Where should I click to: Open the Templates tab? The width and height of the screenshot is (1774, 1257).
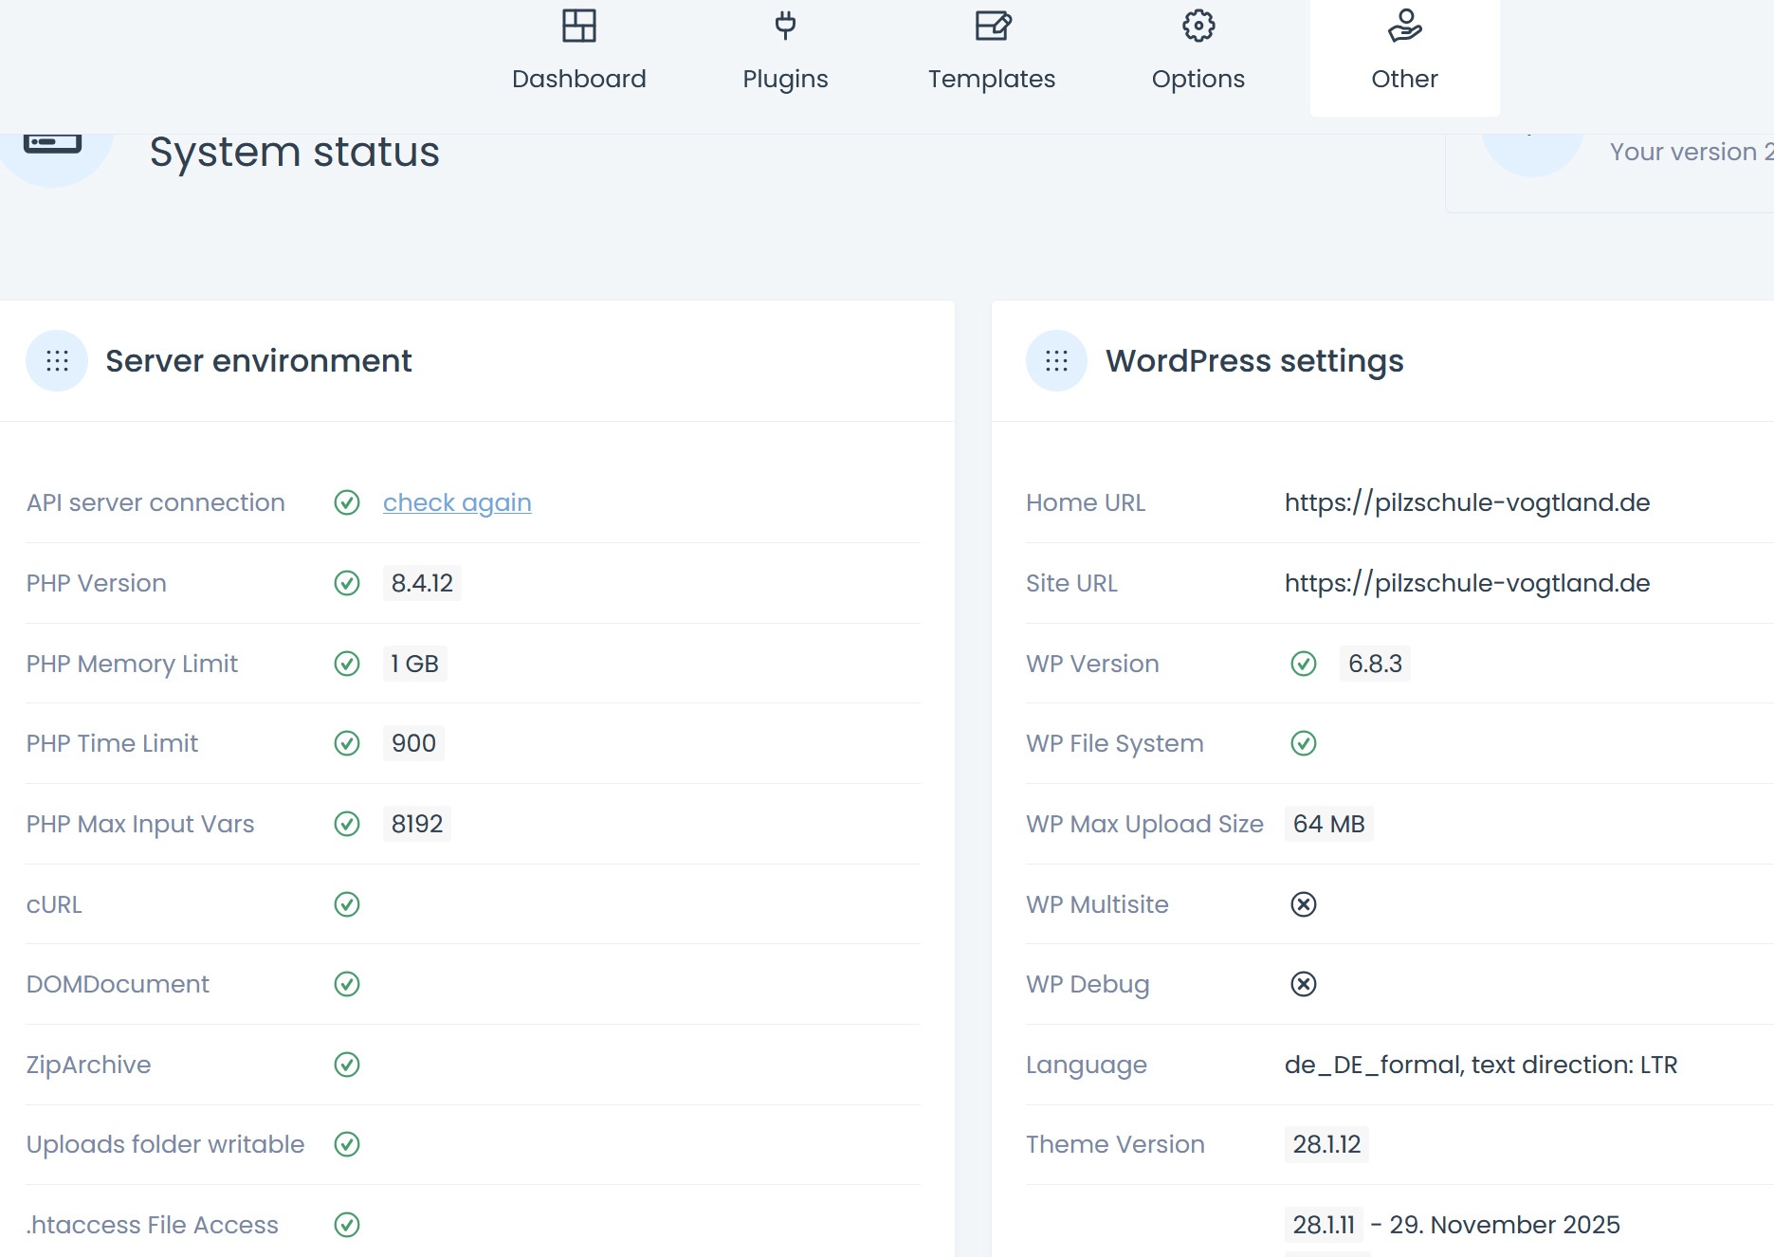(x=991, y=78)
